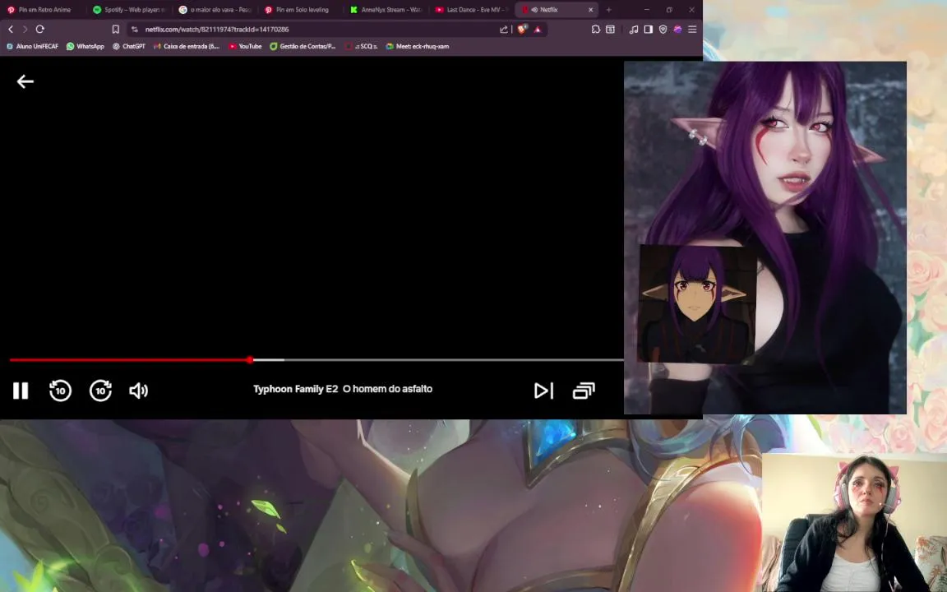This screenshot has width=947, height=592.
Task: Open the Leo AI icon in toolbar
Action: (677, 29)
